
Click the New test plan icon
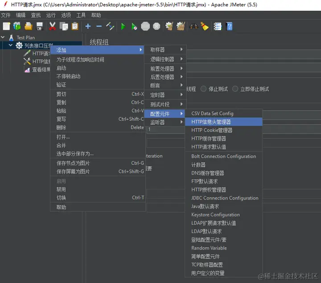[x=6, y=26]
